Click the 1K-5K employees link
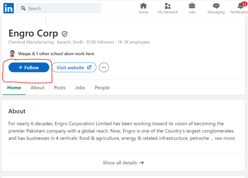Viewport: 248px width, 178px height. point(134,42)
